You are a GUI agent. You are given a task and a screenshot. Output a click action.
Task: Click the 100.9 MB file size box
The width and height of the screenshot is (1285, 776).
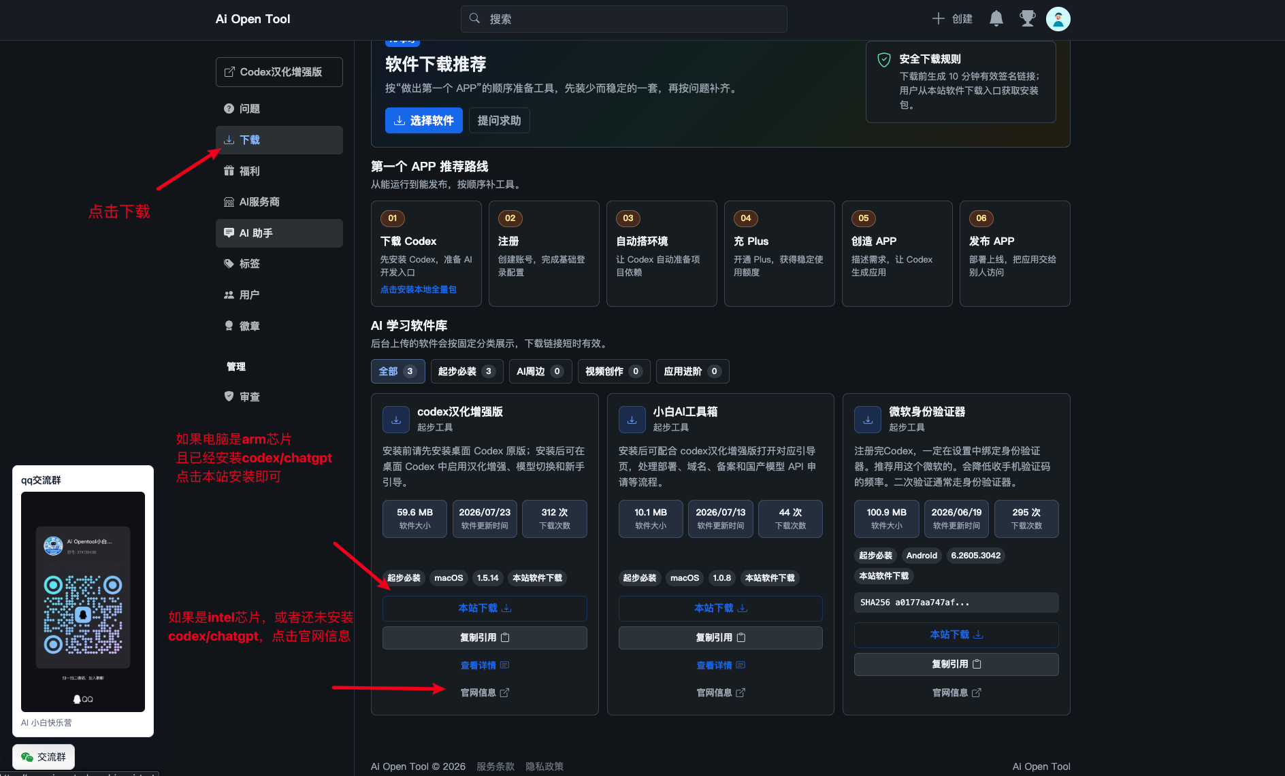click(886, 519)
